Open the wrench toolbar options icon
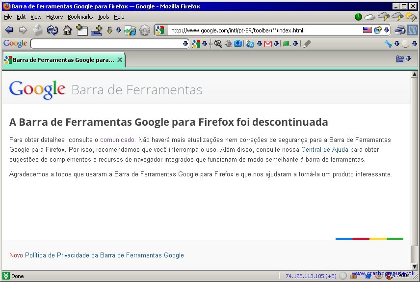Screen dimensions: 420x282 pyautogui.click(x=388, y=44)
